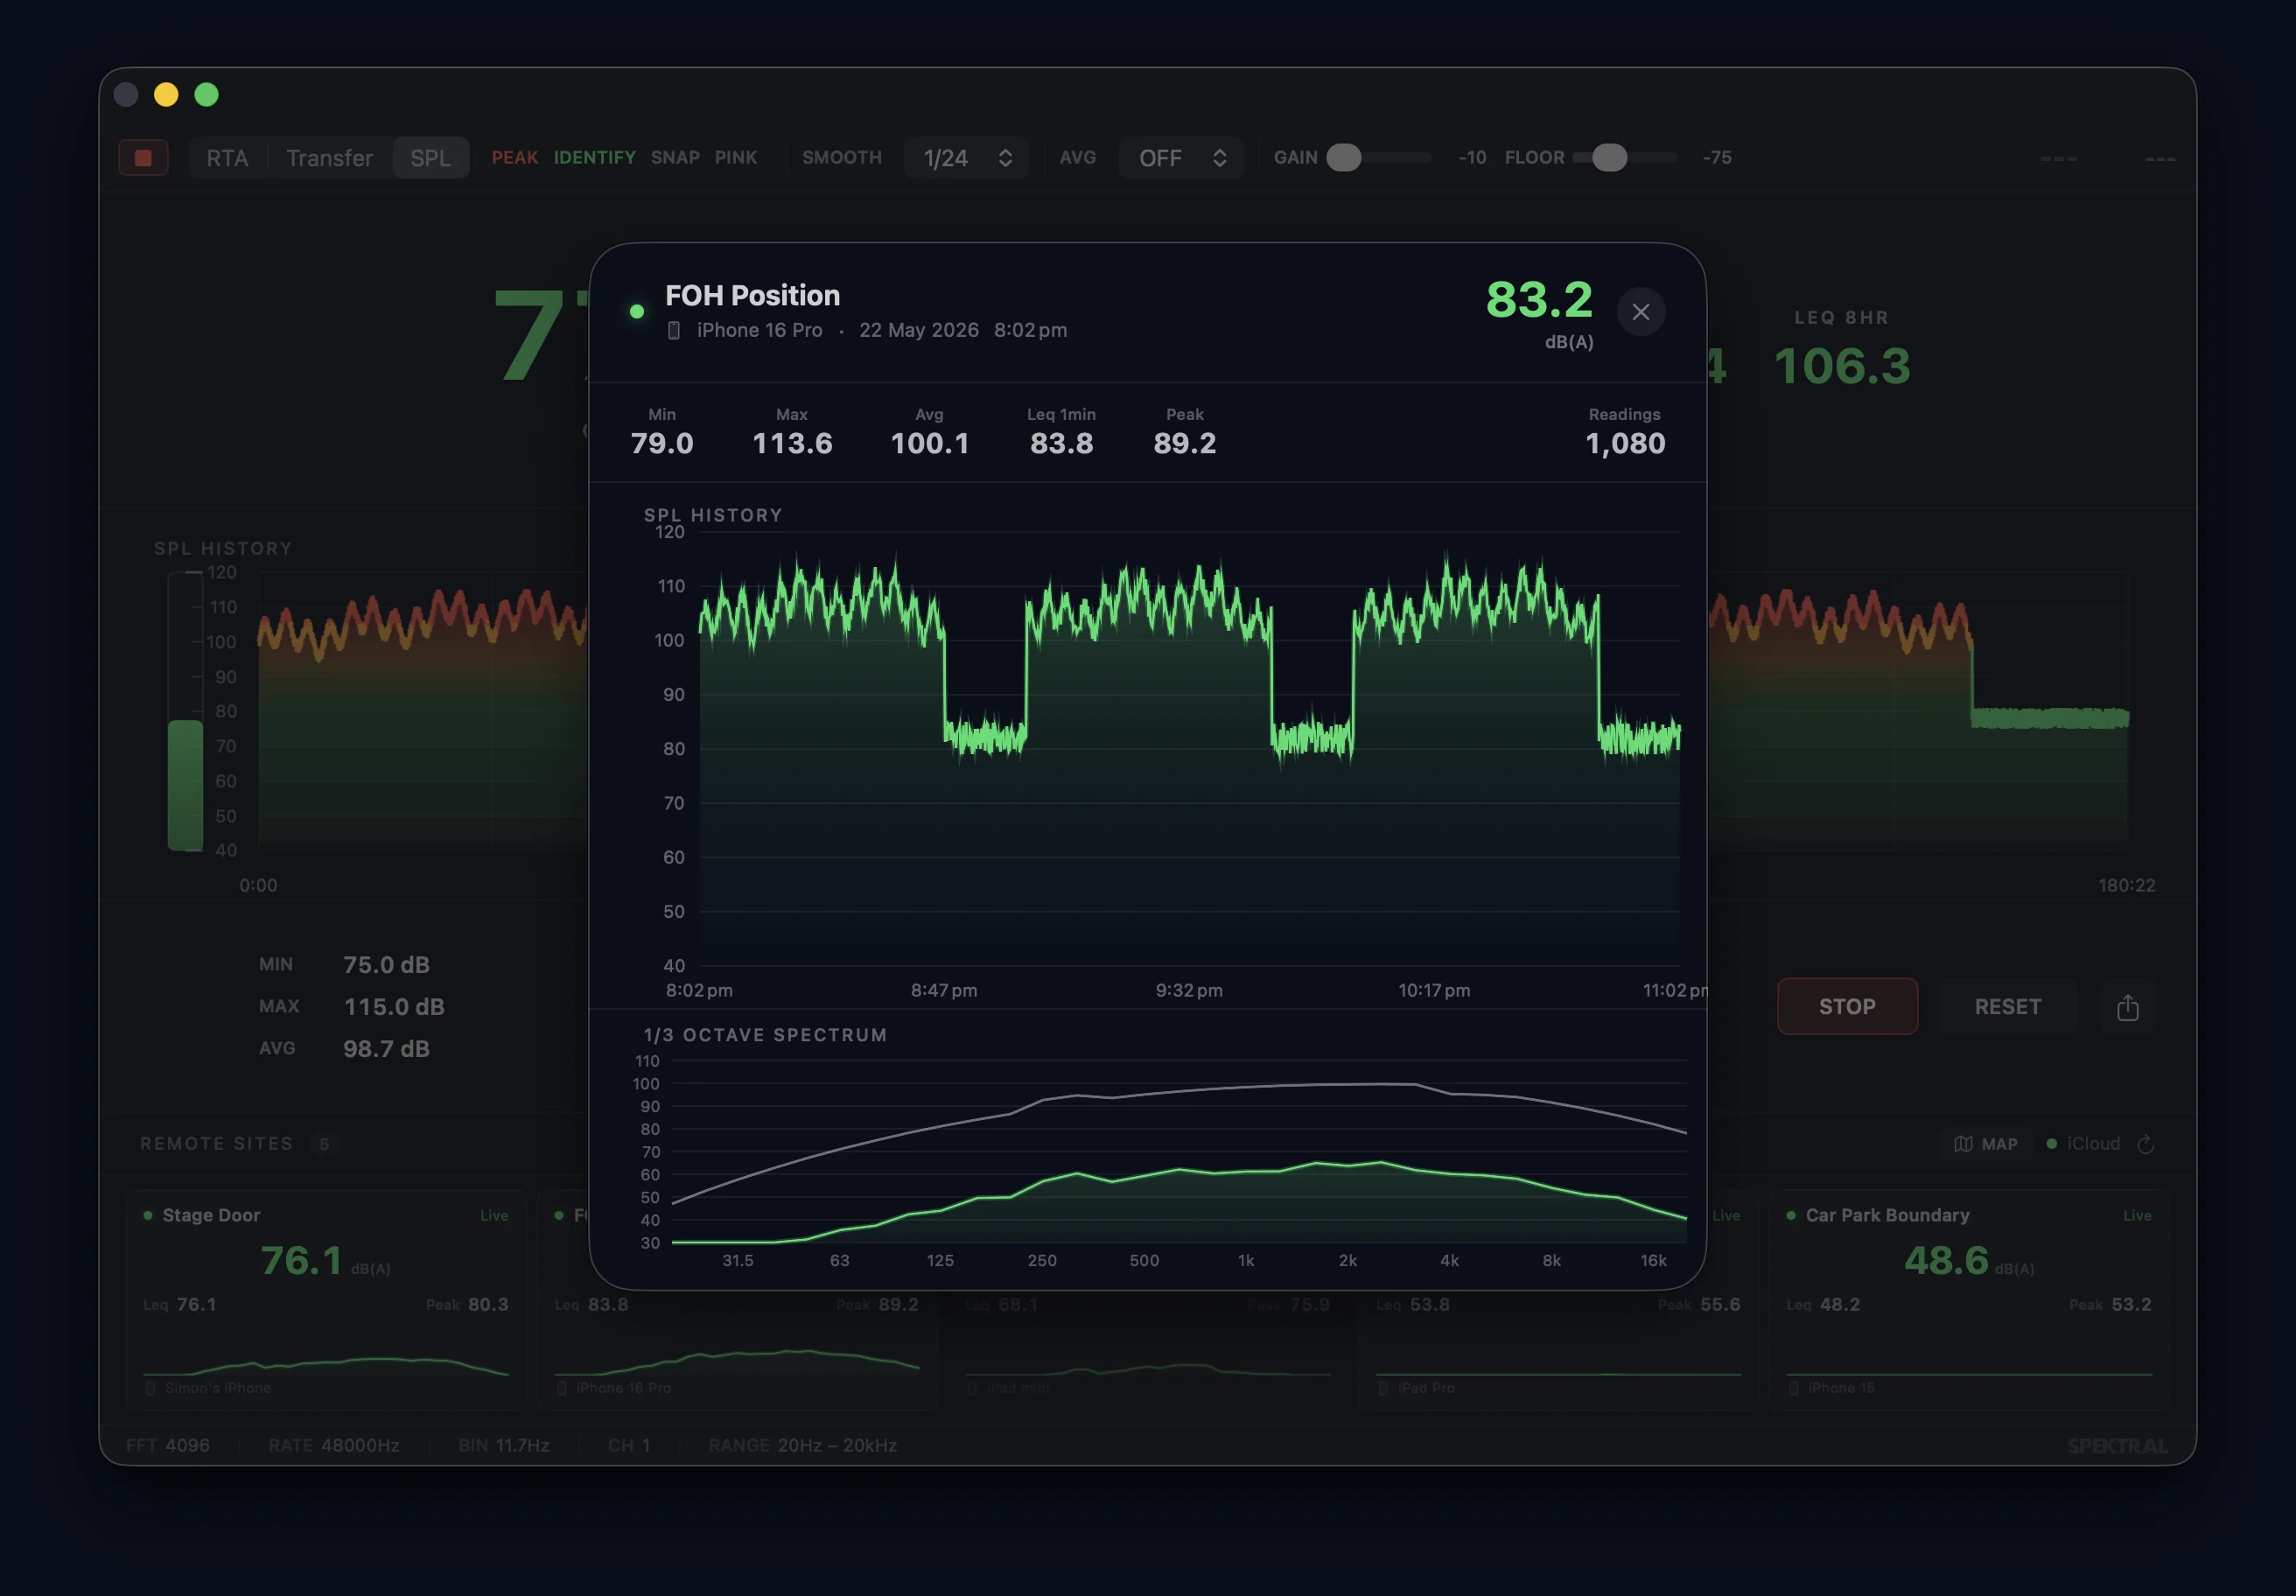Screen dimensions: 2296x1596
Task: Click the MIN 75.0 dB stat
Action: (344, 965)
